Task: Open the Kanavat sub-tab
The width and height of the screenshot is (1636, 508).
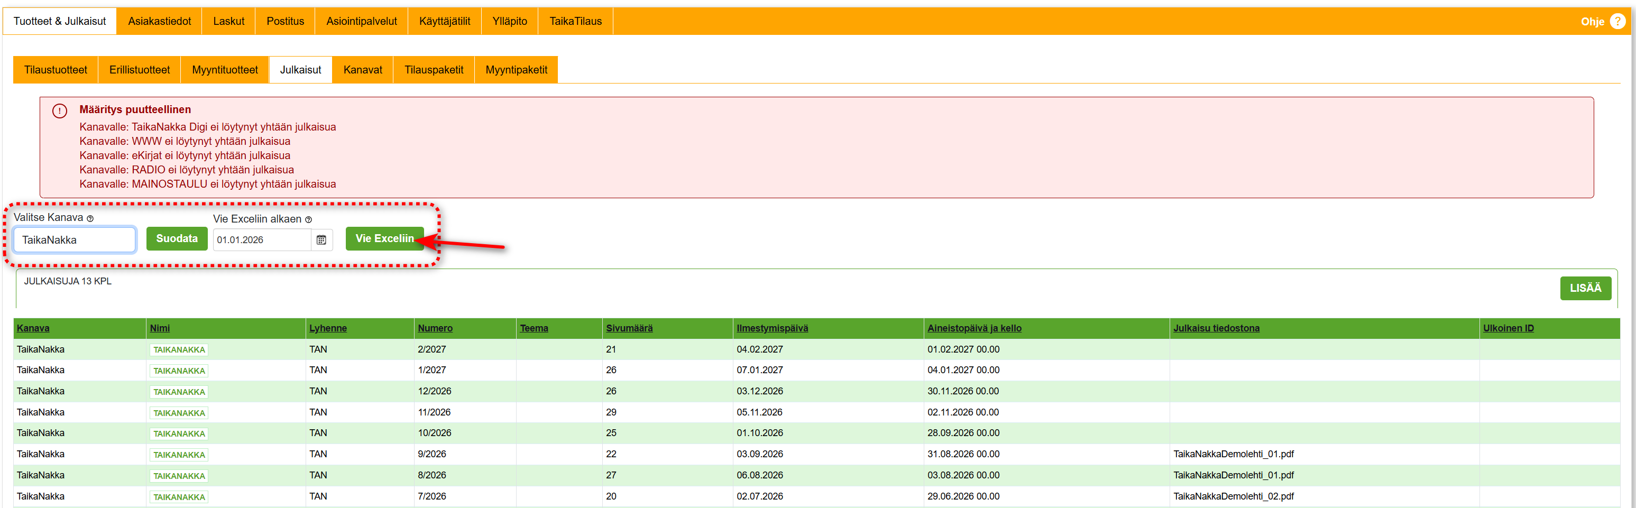Action: pyautogui.click(x=363, y=70)
